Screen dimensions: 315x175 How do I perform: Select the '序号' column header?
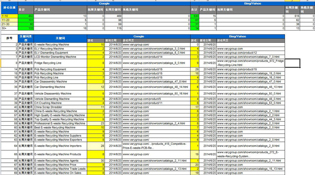(x=9, y=38)
